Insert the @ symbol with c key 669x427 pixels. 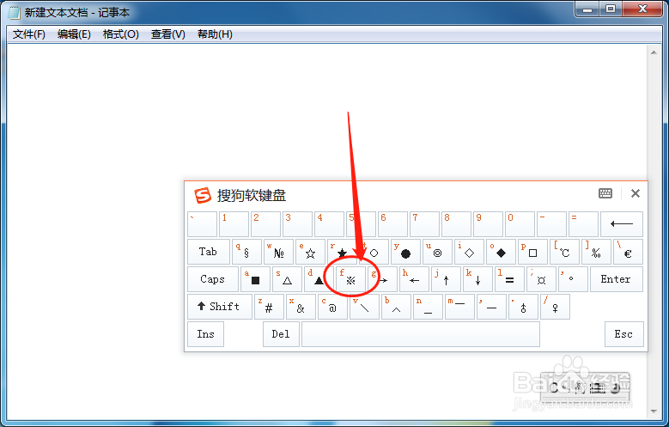[x=332, y=307]
